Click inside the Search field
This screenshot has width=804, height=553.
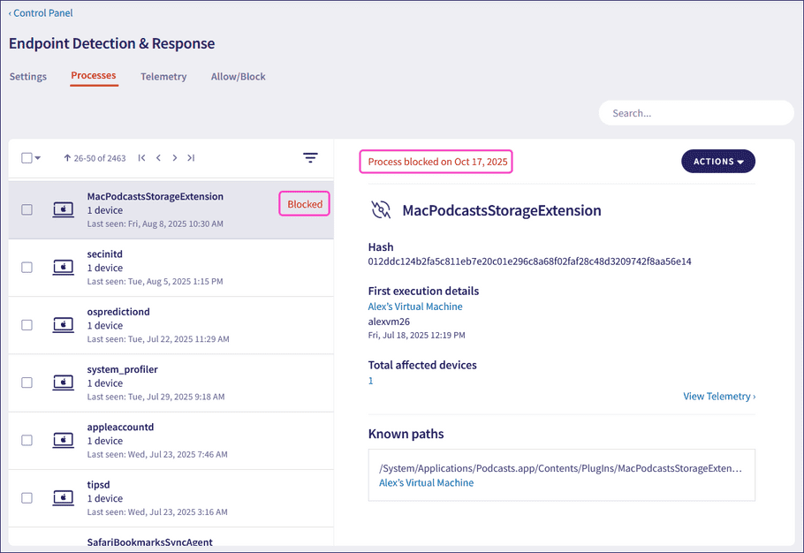point(695,112)
